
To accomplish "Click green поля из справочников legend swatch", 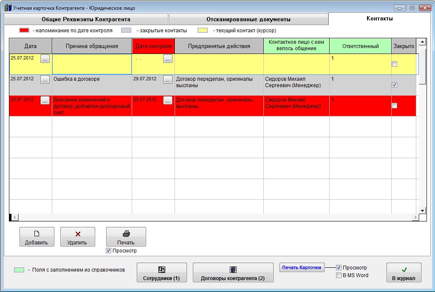I will click(19, 270).
